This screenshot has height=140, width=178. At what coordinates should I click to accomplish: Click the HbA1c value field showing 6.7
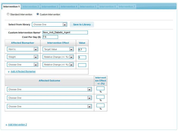82,50
